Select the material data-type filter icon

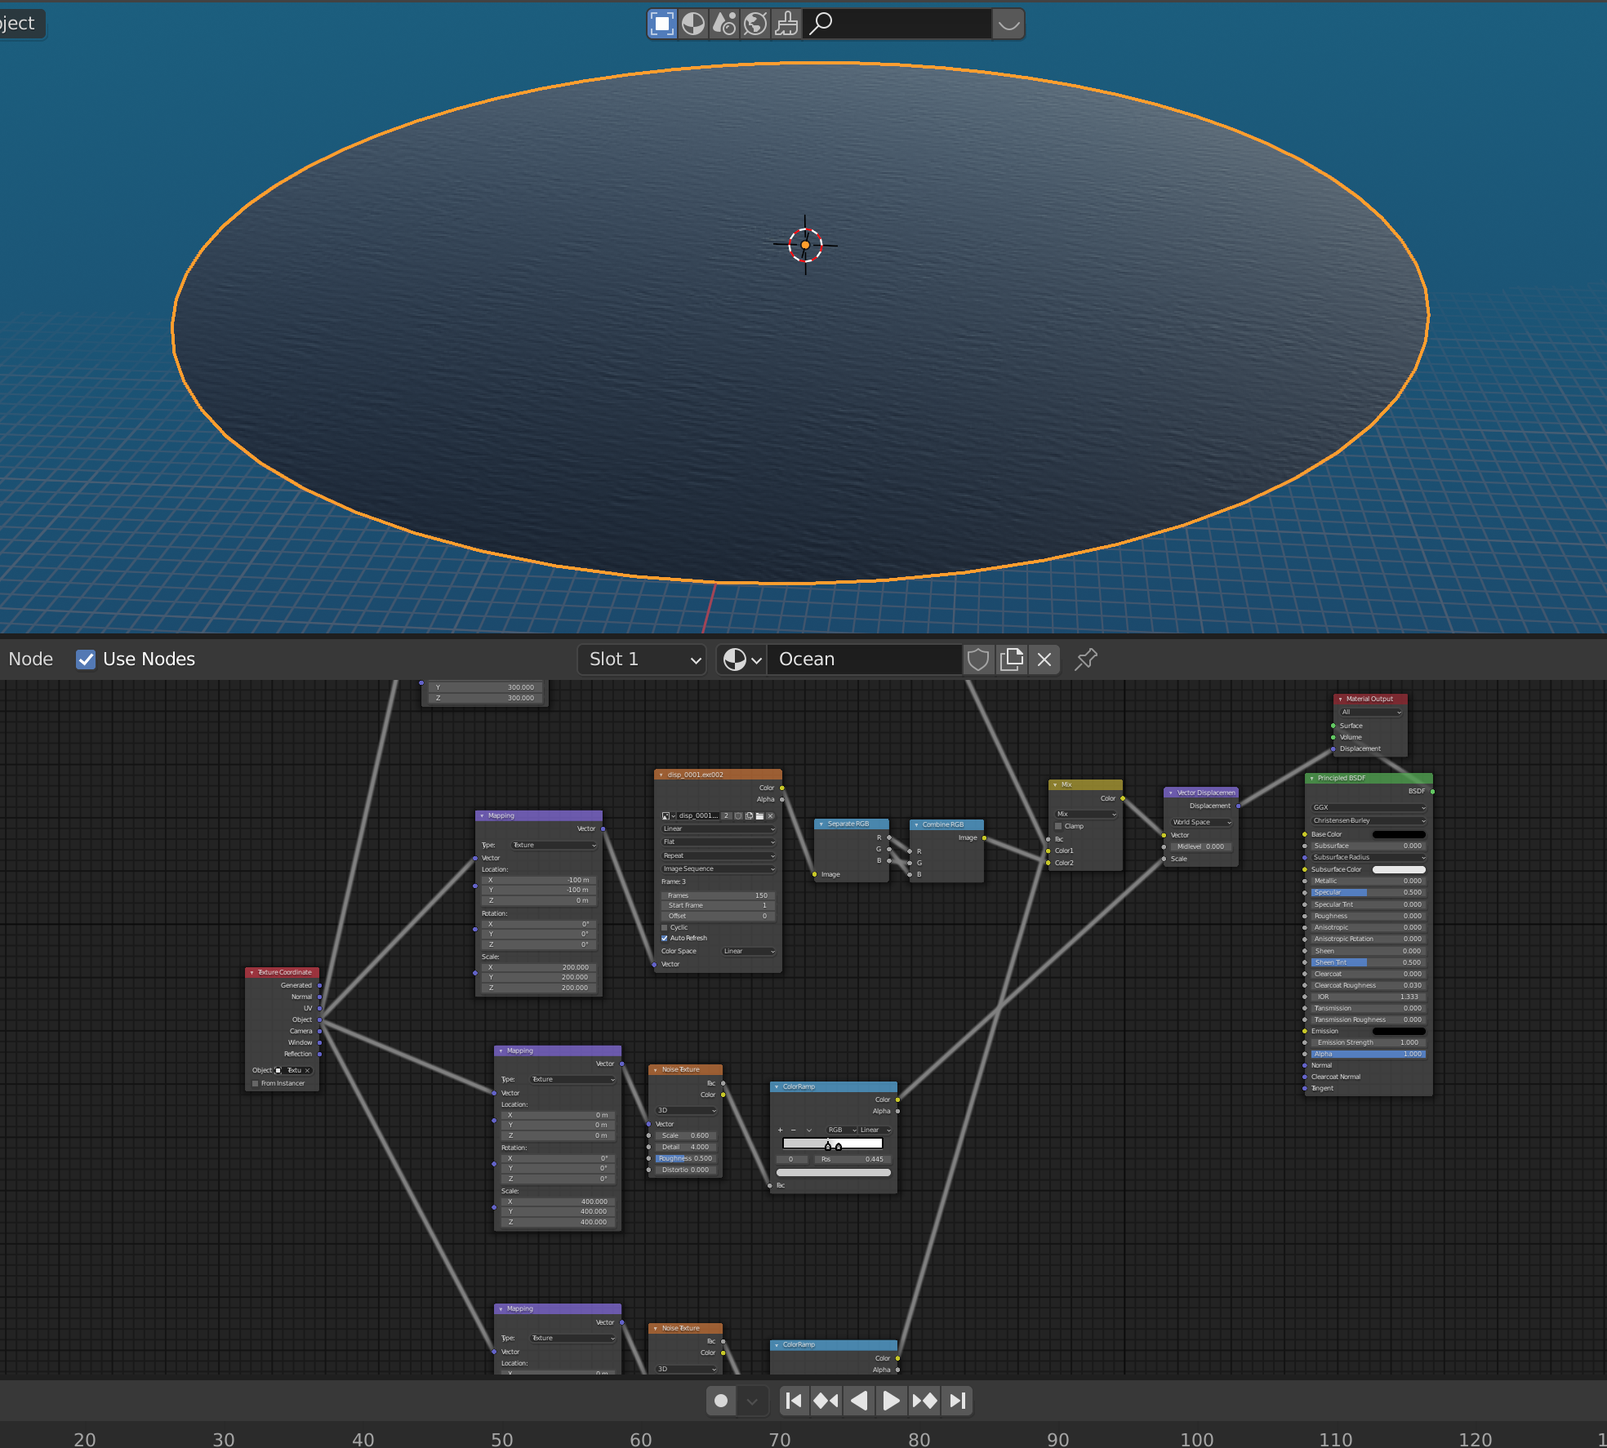(x=693, y=24)
